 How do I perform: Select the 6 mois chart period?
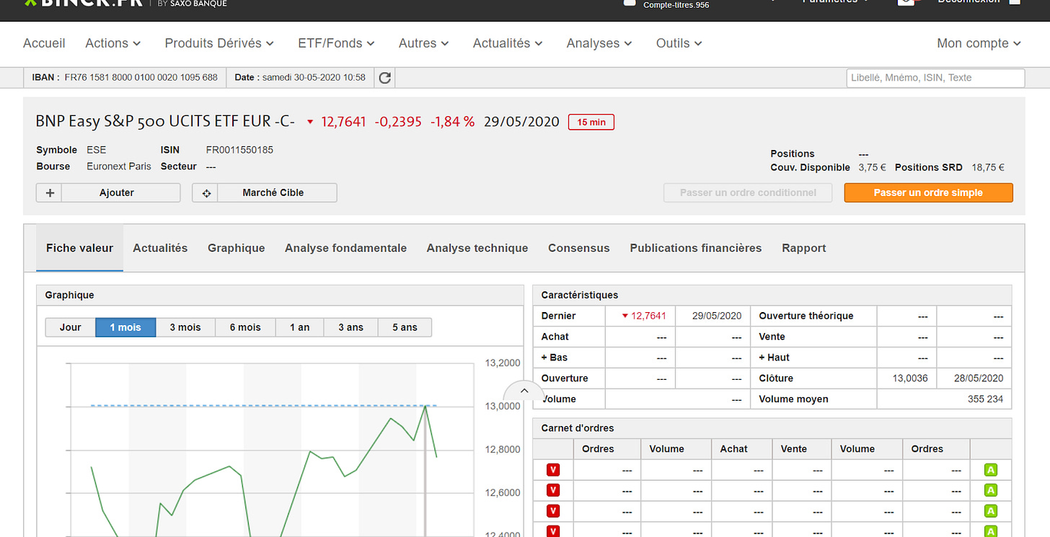pos(245,327)
